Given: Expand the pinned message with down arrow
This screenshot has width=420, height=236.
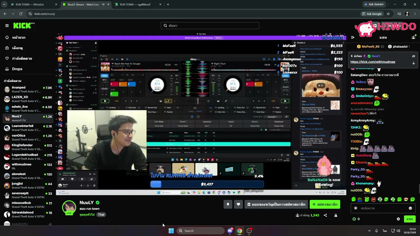Looking at the screenshot, I should tap(413, 63).
